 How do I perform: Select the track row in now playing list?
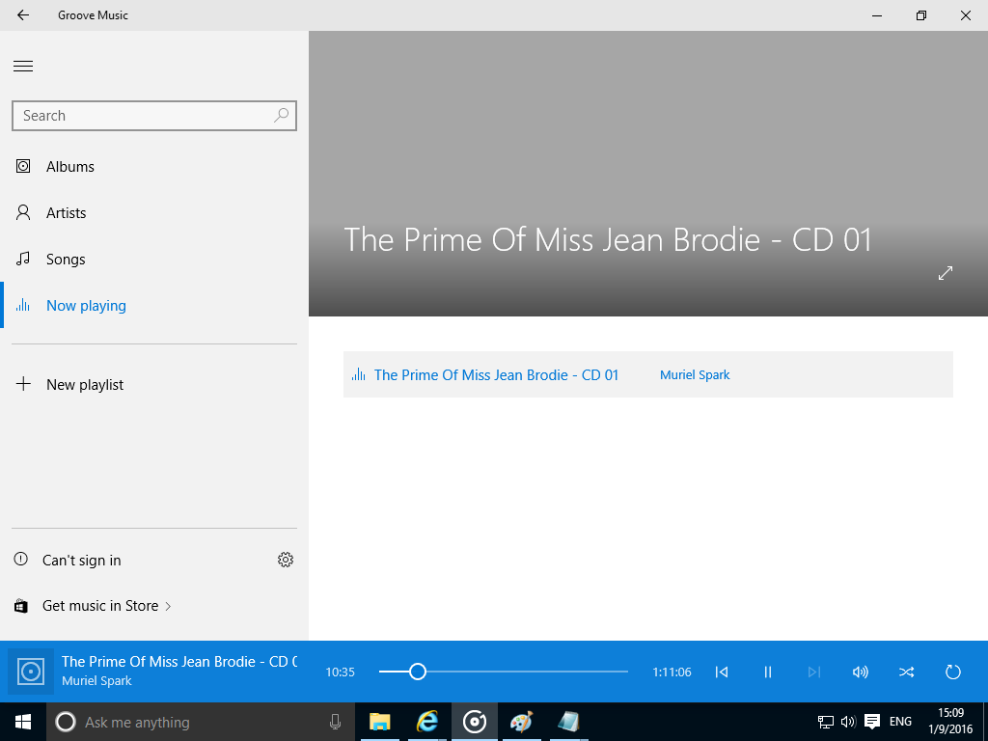coord(647,374)
